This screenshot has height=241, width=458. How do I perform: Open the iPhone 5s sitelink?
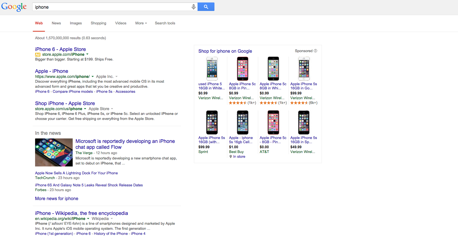[x=104, y=92]
